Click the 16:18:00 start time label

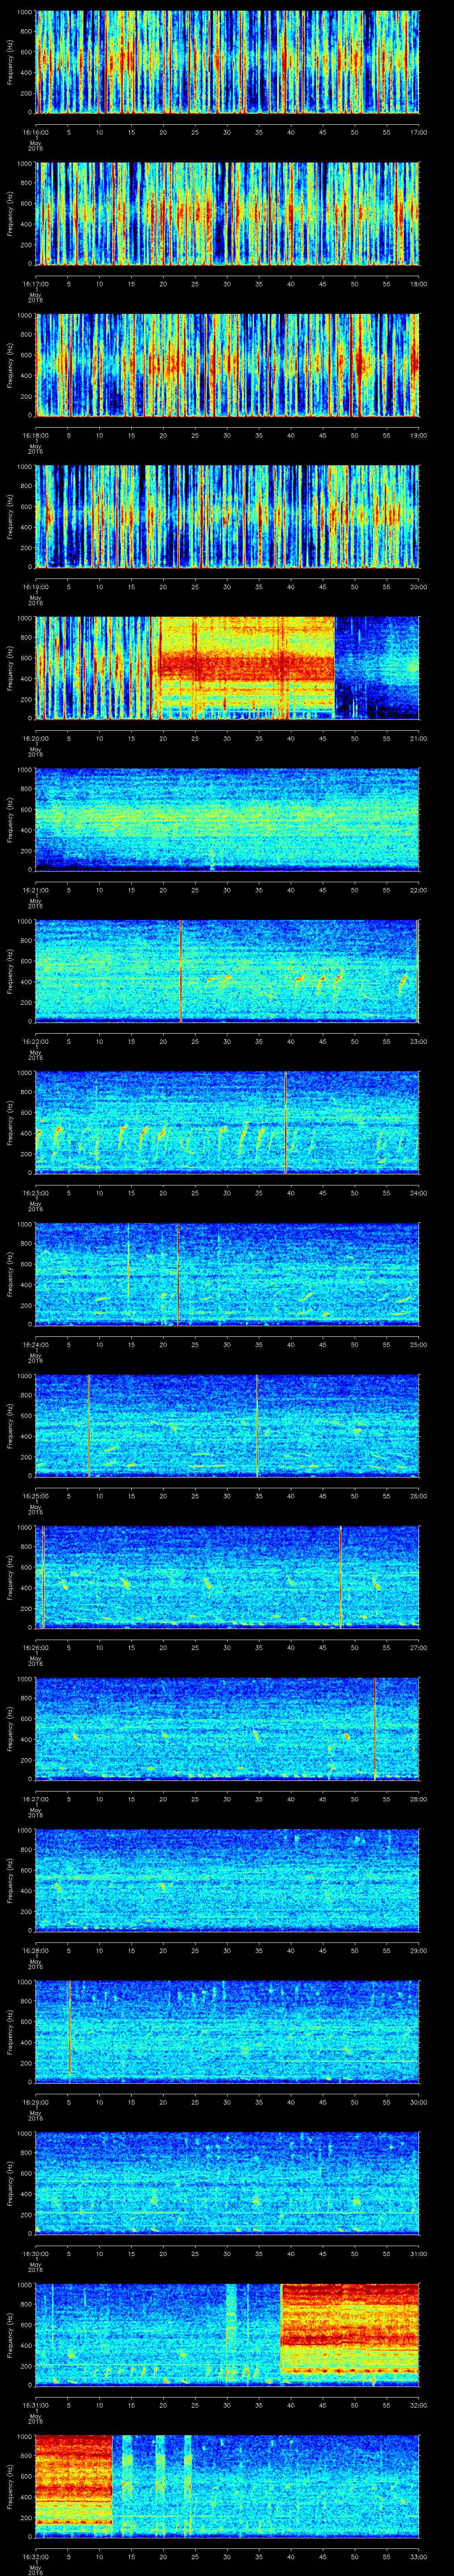[35, 435]
